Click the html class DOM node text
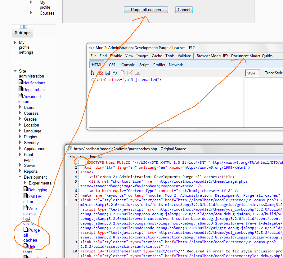283x258 pixels. [x=129, y=80]
